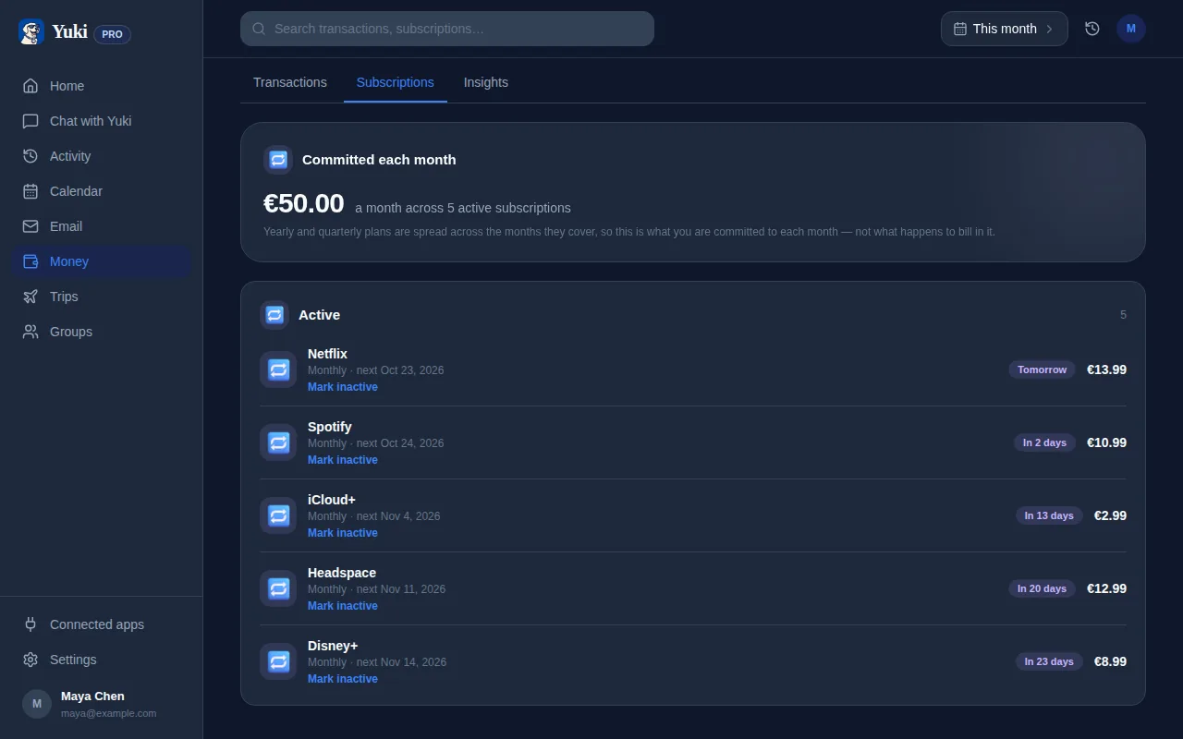This screenshot has width=1183, height=739.
Task: Click the Headspace subscription icon
Action: coord(278,588)
